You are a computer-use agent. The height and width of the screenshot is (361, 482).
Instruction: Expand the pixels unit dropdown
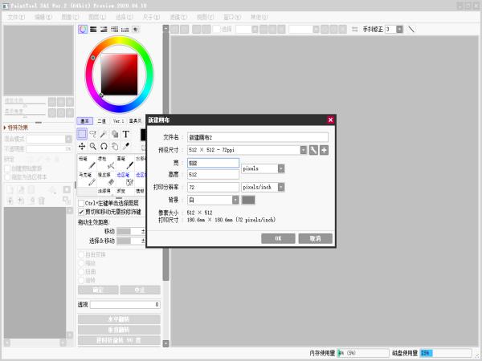click(x=280, y=168)
